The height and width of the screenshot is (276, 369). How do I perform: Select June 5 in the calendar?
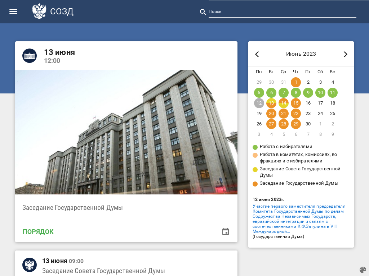(x=259, y=93)
